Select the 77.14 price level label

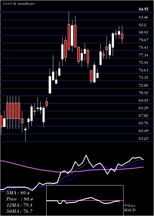pos(144,55)
